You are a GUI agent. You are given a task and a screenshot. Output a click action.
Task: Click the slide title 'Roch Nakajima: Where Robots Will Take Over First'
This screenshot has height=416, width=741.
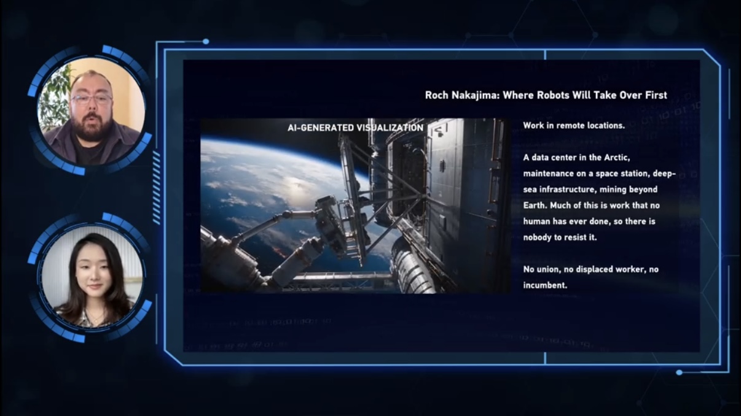coord(546,95)
